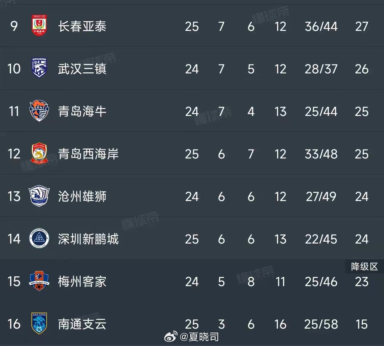Tap team name 青岛西海岸
Viewport: 384px width, 346px height.
coord(88,154)
